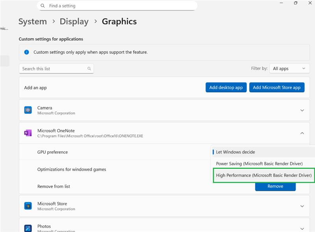
Task: Click Add desktop app button
Action: pyautogui.click(x=226, y=88)
